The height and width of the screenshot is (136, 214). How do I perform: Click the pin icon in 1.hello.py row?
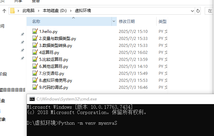[x=22, y=34]
